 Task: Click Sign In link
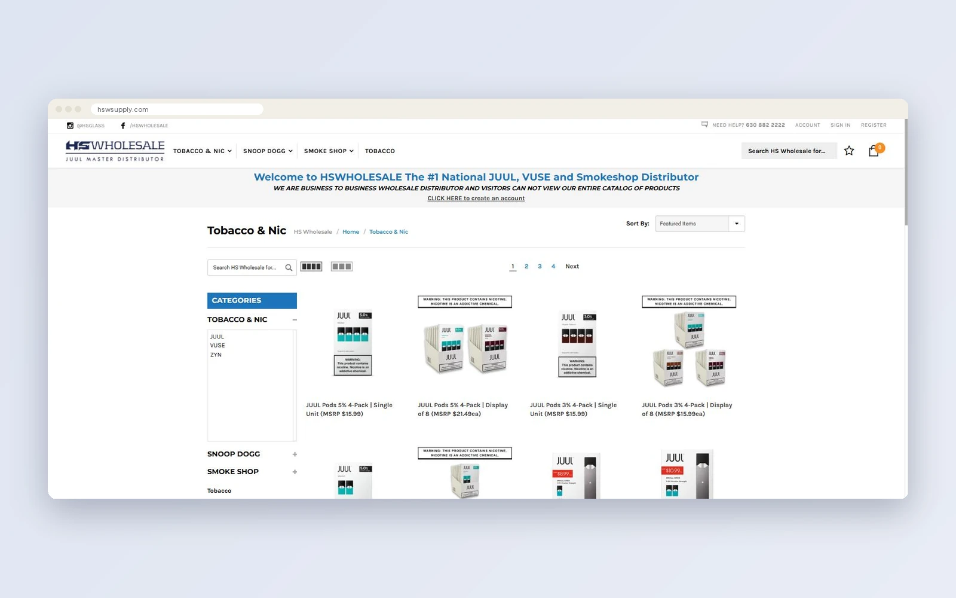pos(840,125)
